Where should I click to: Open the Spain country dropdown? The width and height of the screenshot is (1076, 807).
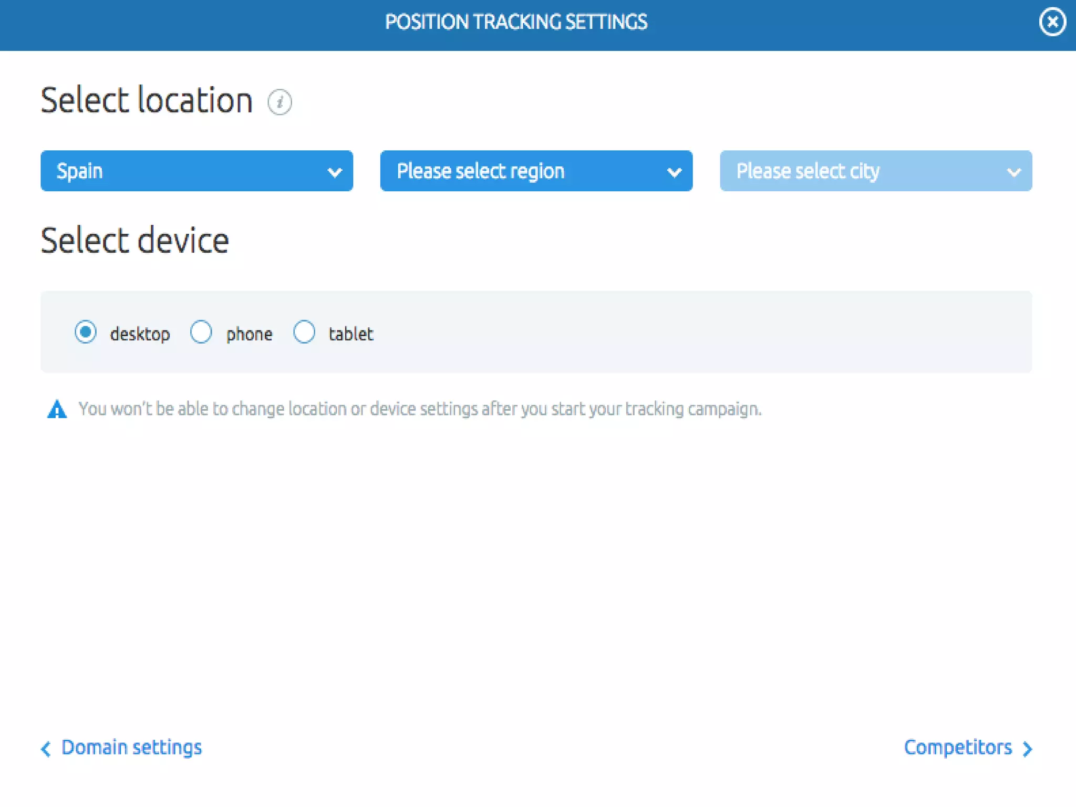tap(196, 171)
